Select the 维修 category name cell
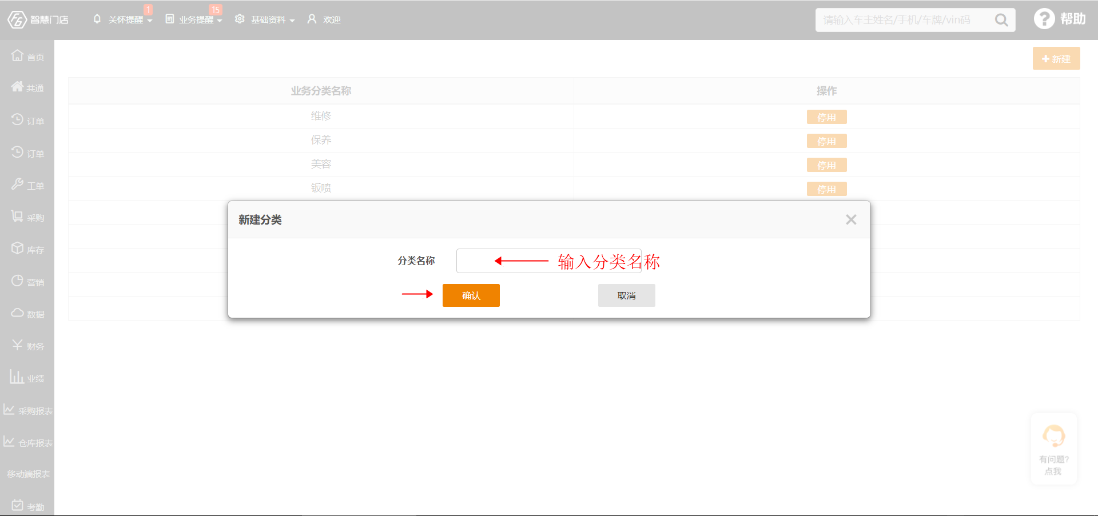The width and height of the screenshot is (1098, 516). click(321, 116)
